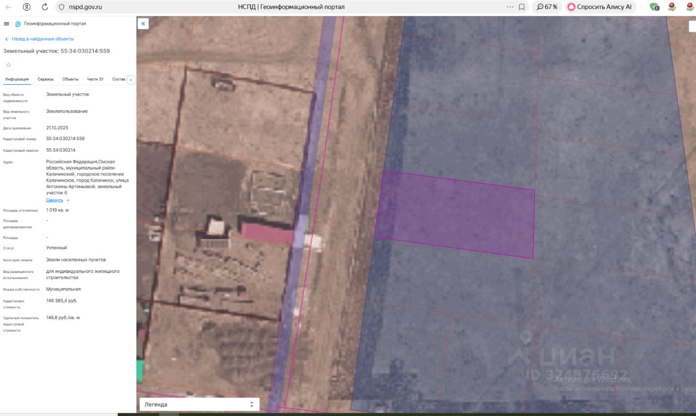Screen dimensions: 696x416
Task: Bookmark this page
Action: click(x=521, y=7)
